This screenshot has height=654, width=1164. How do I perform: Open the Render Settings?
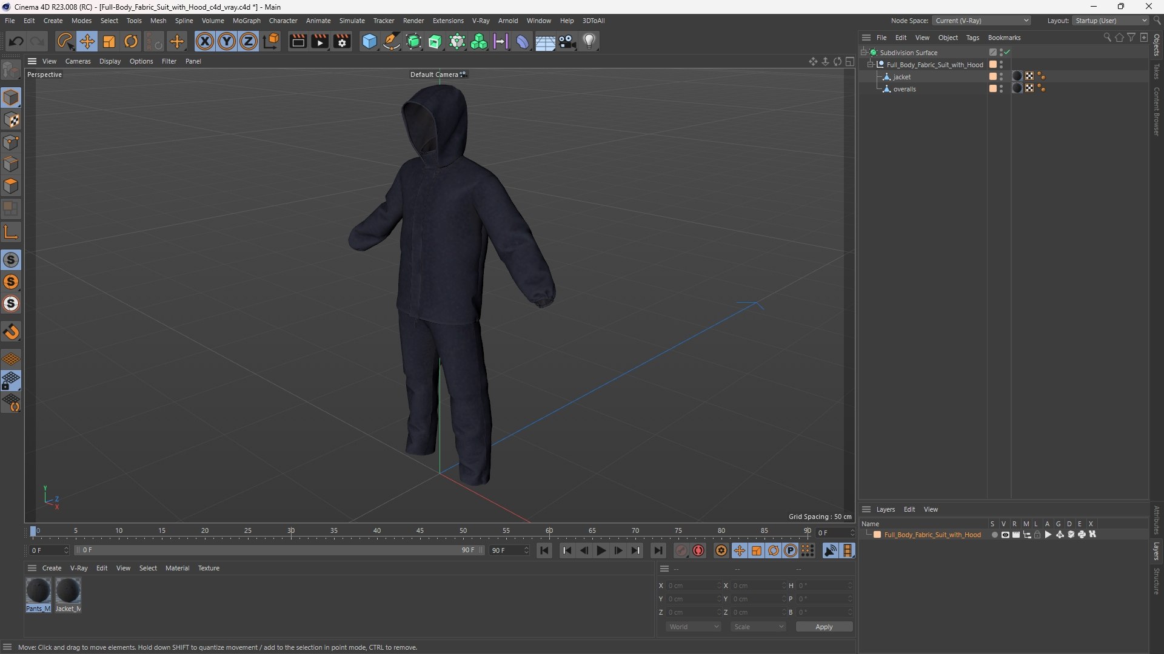click(342, 41)
